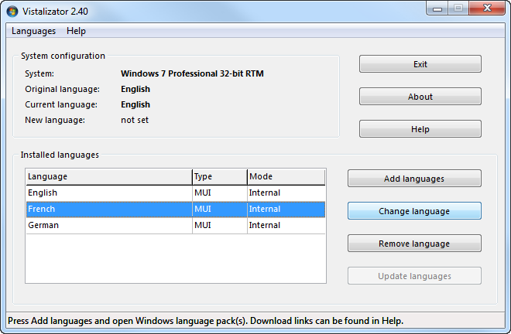This screenshot has width=511, height=334.
Task: Apply selection with Change language button
Action: [x=414, y=211]
